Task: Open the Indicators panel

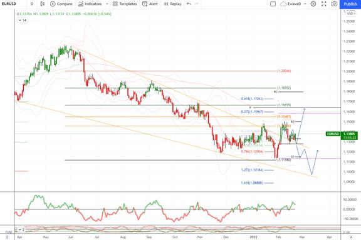Action: pos(90,4)
